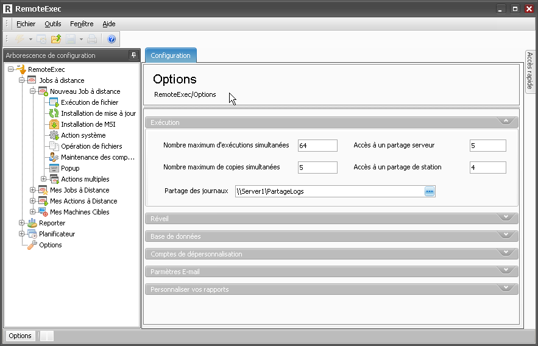Click the Jobs à distance icon
Viewport: 538px width, 346px height.
32,80
